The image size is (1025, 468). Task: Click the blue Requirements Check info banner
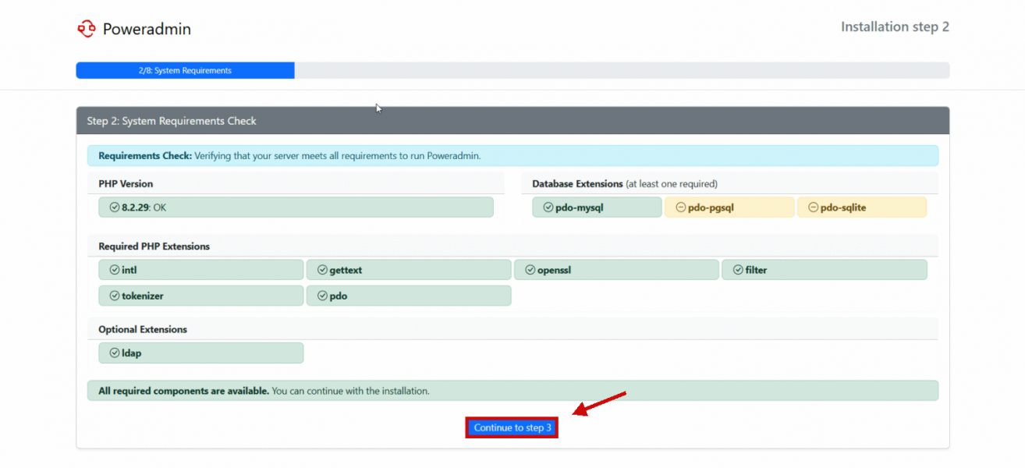pyautogui.click(x=512, y=156)
